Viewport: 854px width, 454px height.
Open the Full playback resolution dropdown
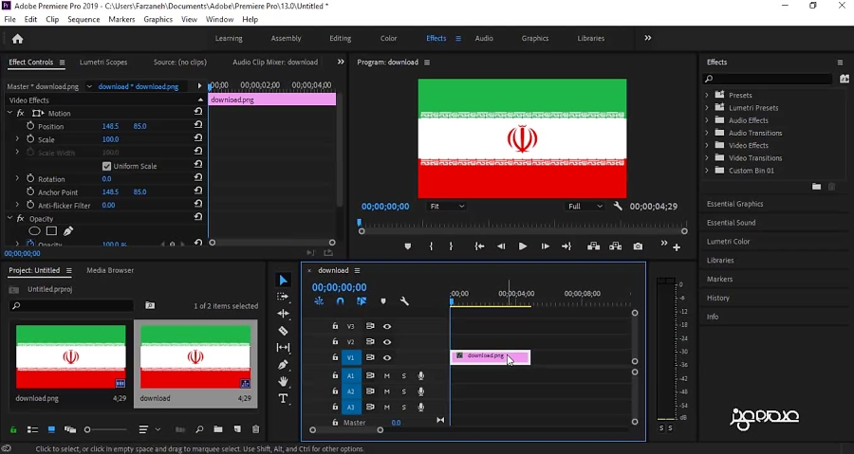(585, 207)
